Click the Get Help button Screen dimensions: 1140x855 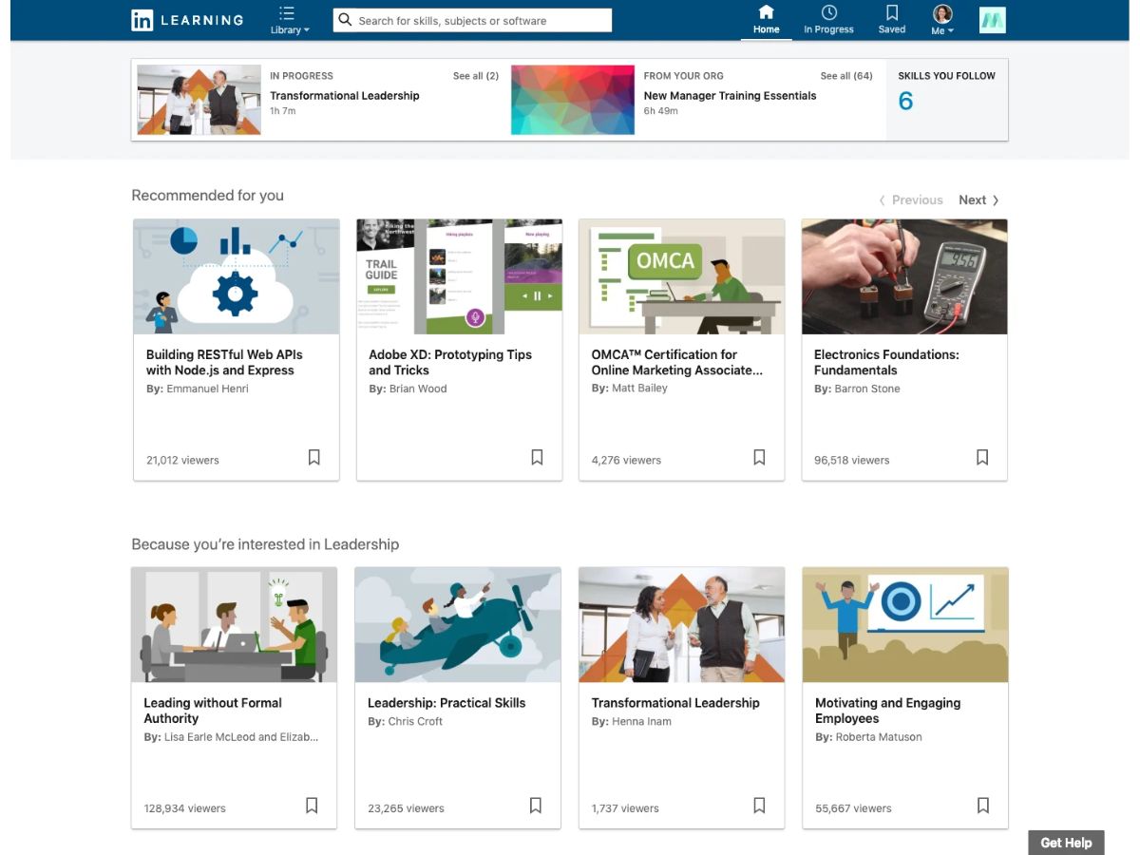tap(1066, 843)
